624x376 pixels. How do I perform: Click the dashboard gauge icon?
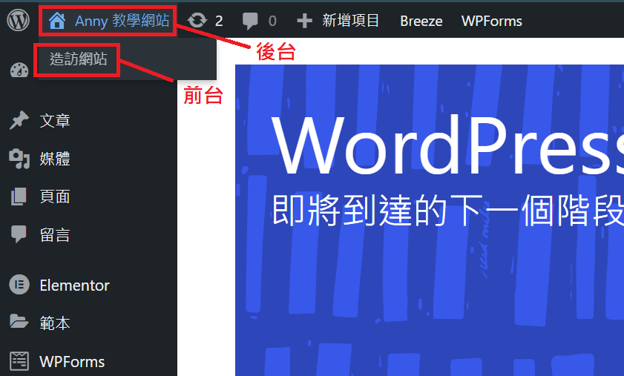pyautogui.click(x=19, y=70)
